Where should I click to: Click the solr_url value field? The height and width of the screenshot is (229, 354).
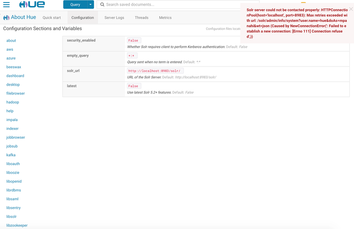point(155,70)
